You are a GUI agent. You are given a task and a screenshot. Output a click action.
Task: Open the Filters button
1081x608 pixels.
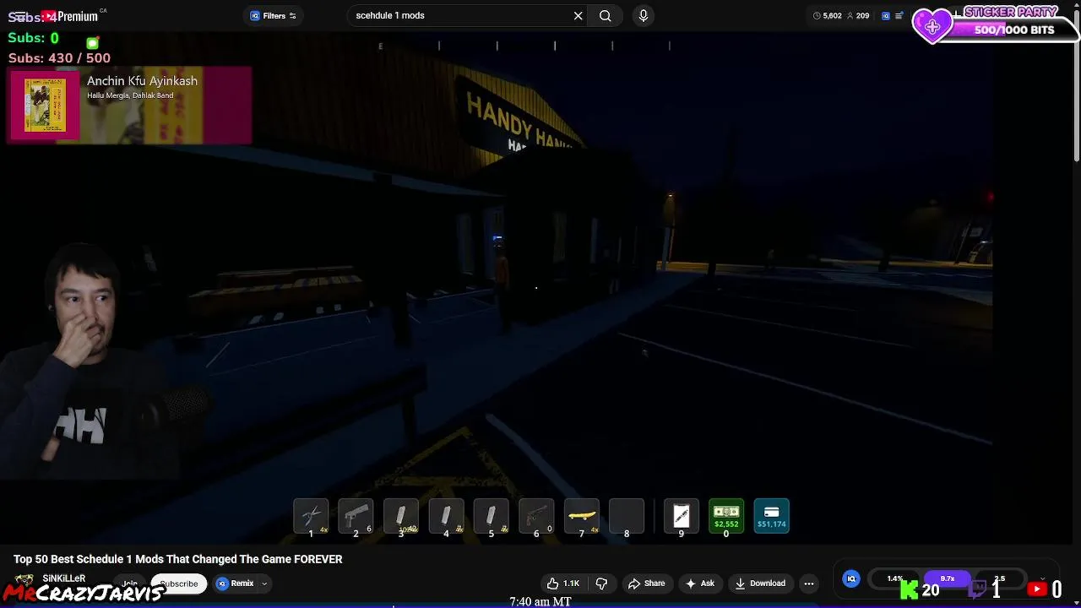point(274,15)
